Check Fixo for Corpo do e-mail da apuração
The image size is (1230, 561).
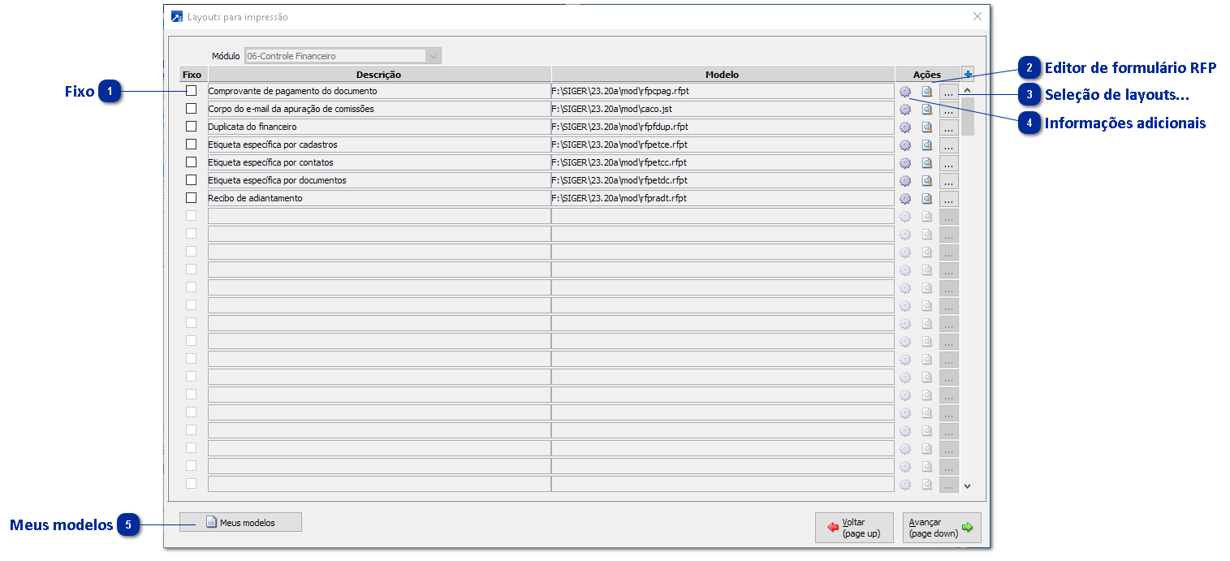coord(192,108)
